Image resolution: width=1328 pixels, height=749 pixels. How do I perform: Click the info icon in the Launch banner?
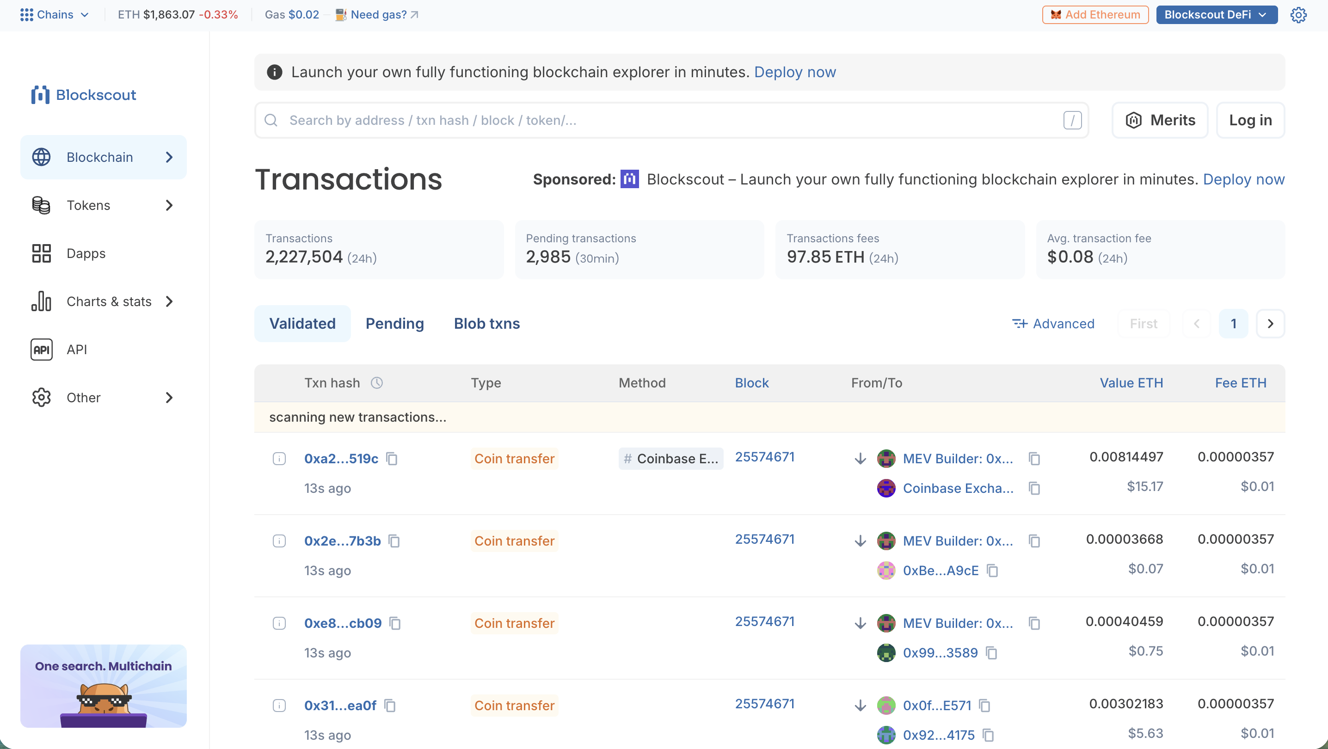[274, 72]
